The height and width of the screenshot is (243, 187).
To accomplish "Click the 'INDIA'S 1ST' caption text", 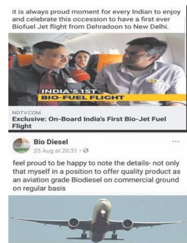I will (x=69, y=91).
